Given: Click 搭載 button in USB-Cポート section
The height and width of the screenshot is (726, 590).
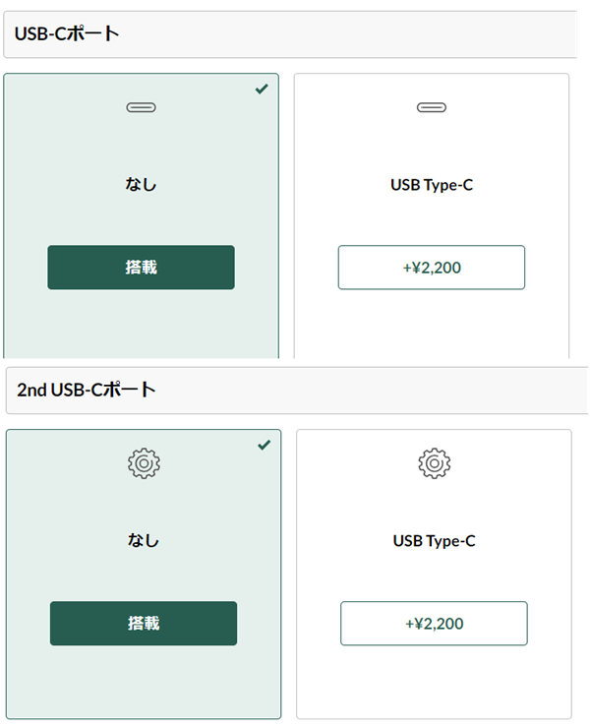Looking at the screenshot, I should [142, 268].
